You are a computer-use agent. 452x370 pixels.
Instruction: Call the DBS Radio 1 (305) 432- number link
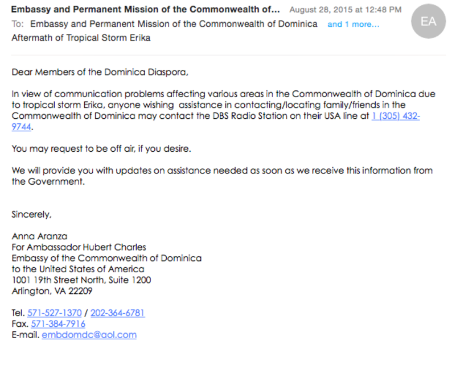396,116
